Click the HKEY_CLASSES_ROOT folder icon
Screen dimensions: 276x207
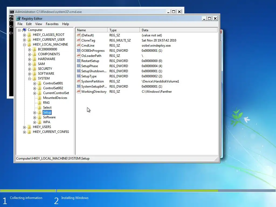30,35
